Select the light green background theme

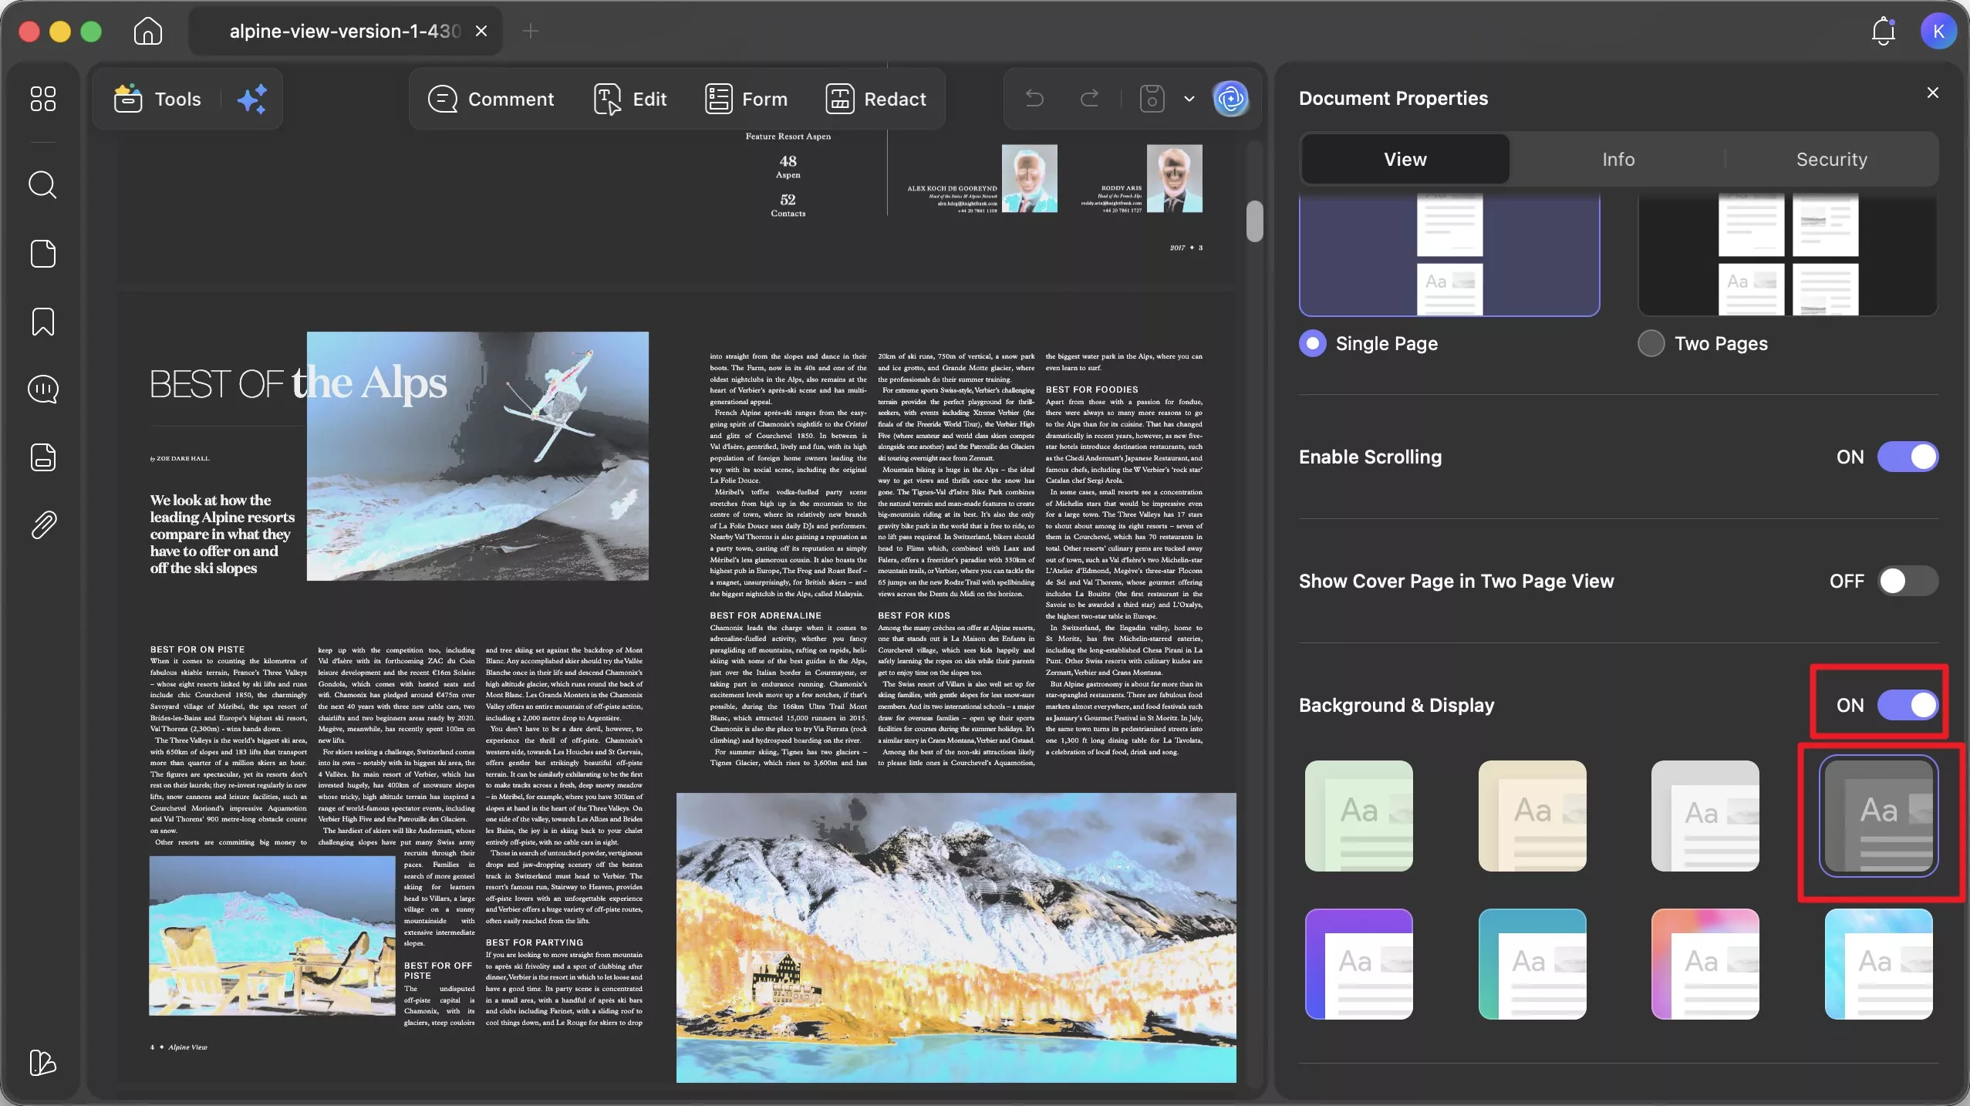pyautogui.click(x=1359, y=816)
